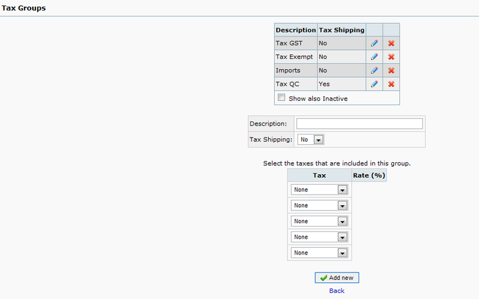Open the third Tax selection dropdown

319,221
